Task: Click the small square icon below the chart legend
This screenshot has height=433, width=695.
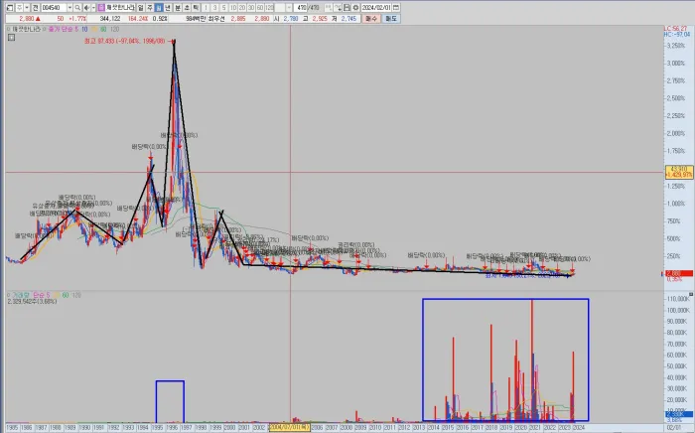Action: [12, 37]
